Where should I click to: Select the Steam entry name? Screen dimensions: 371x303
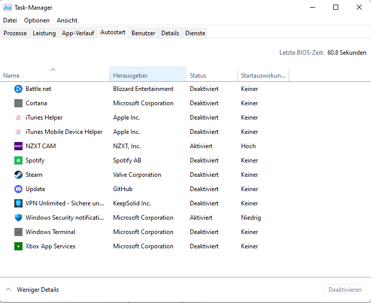34,175
